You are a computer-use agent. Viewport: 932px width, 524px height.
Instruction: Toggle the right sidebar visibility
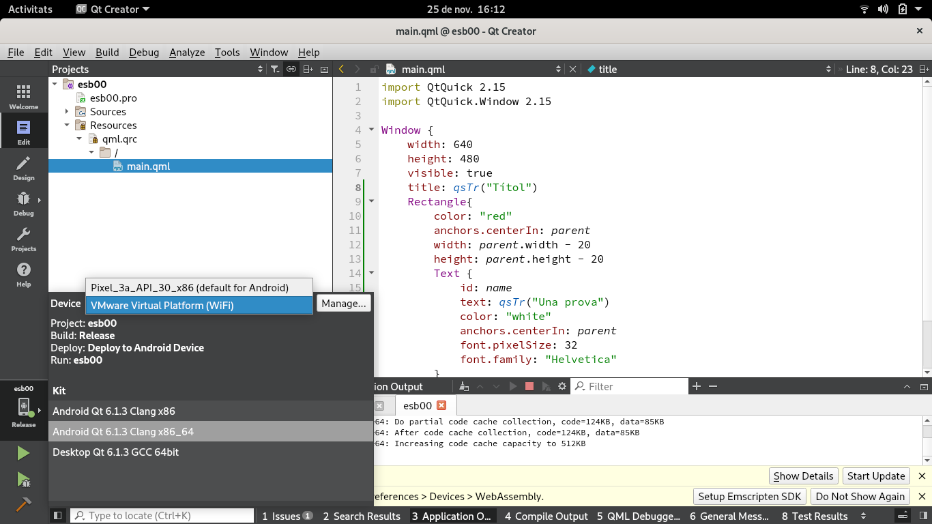tap(923, 516)
